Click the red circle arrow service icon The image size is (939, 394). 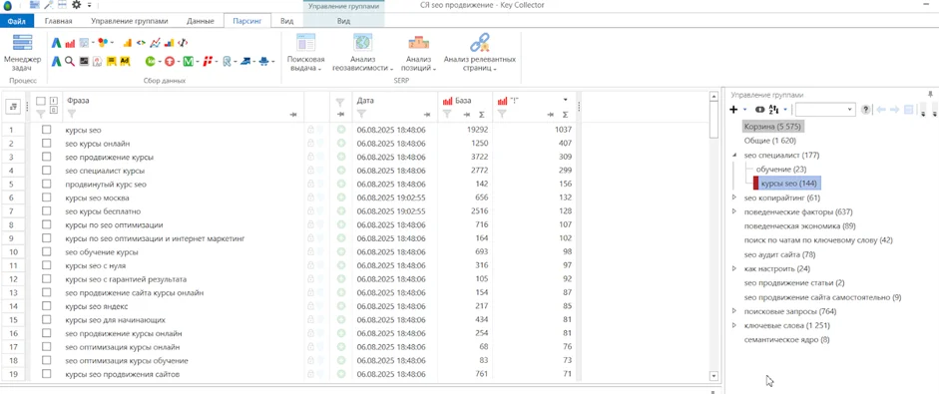(x=170, y=61)
